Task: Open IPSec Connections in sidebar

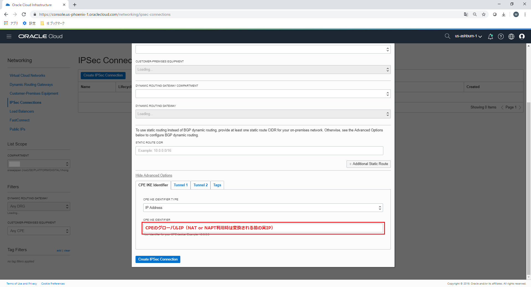Action: (x=25, y=103)
